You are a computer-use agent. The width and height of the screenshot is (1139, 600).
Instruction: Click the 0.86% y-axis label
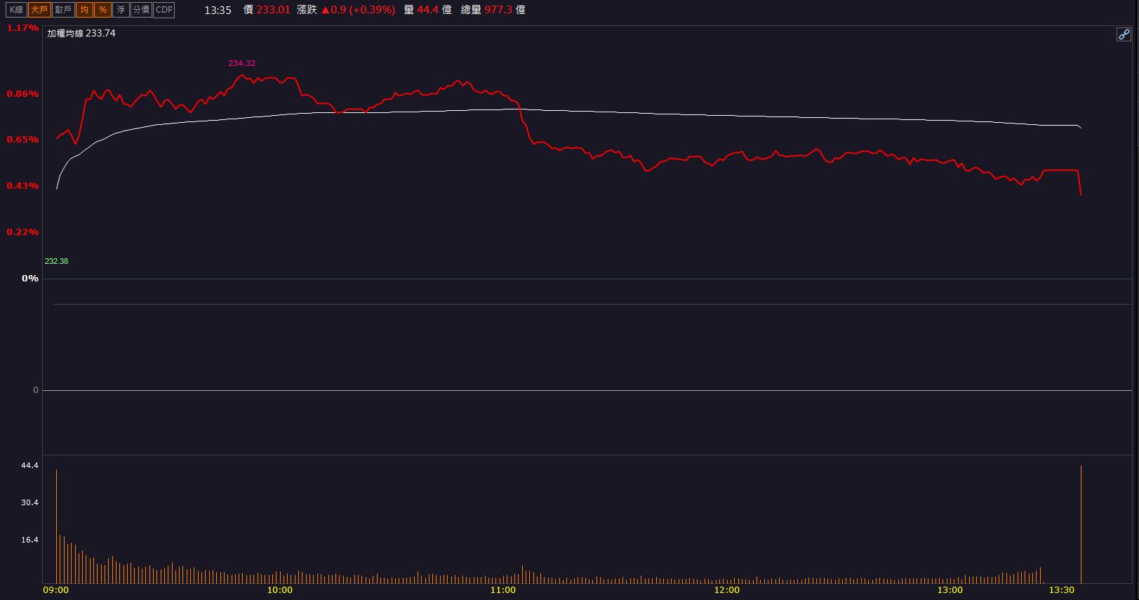point(22,94)
